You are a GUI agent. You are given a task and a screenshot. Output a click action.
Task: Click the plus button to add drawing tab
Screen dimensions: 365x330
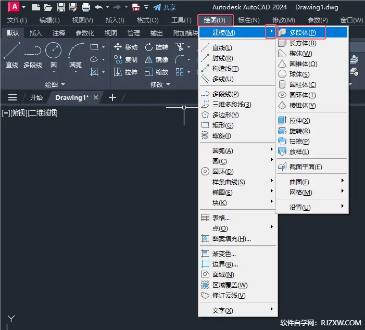tap(112, 98)
